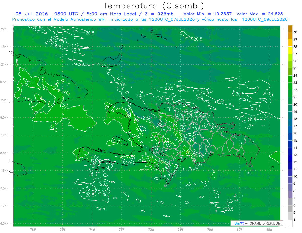Click the legend scale value '13'
302x233 pixels.
[x=295, y=155]
